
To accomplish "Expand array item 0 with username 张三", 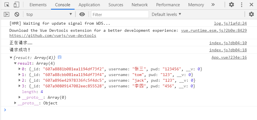I will pyautogui.click(x=20, y=69).
